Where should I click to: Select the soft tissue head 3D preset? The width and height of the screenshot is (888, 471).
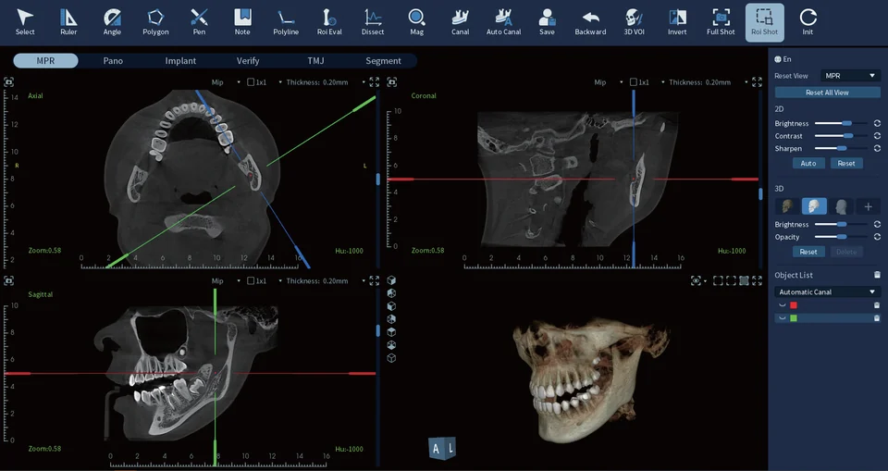tap(841, 206)
